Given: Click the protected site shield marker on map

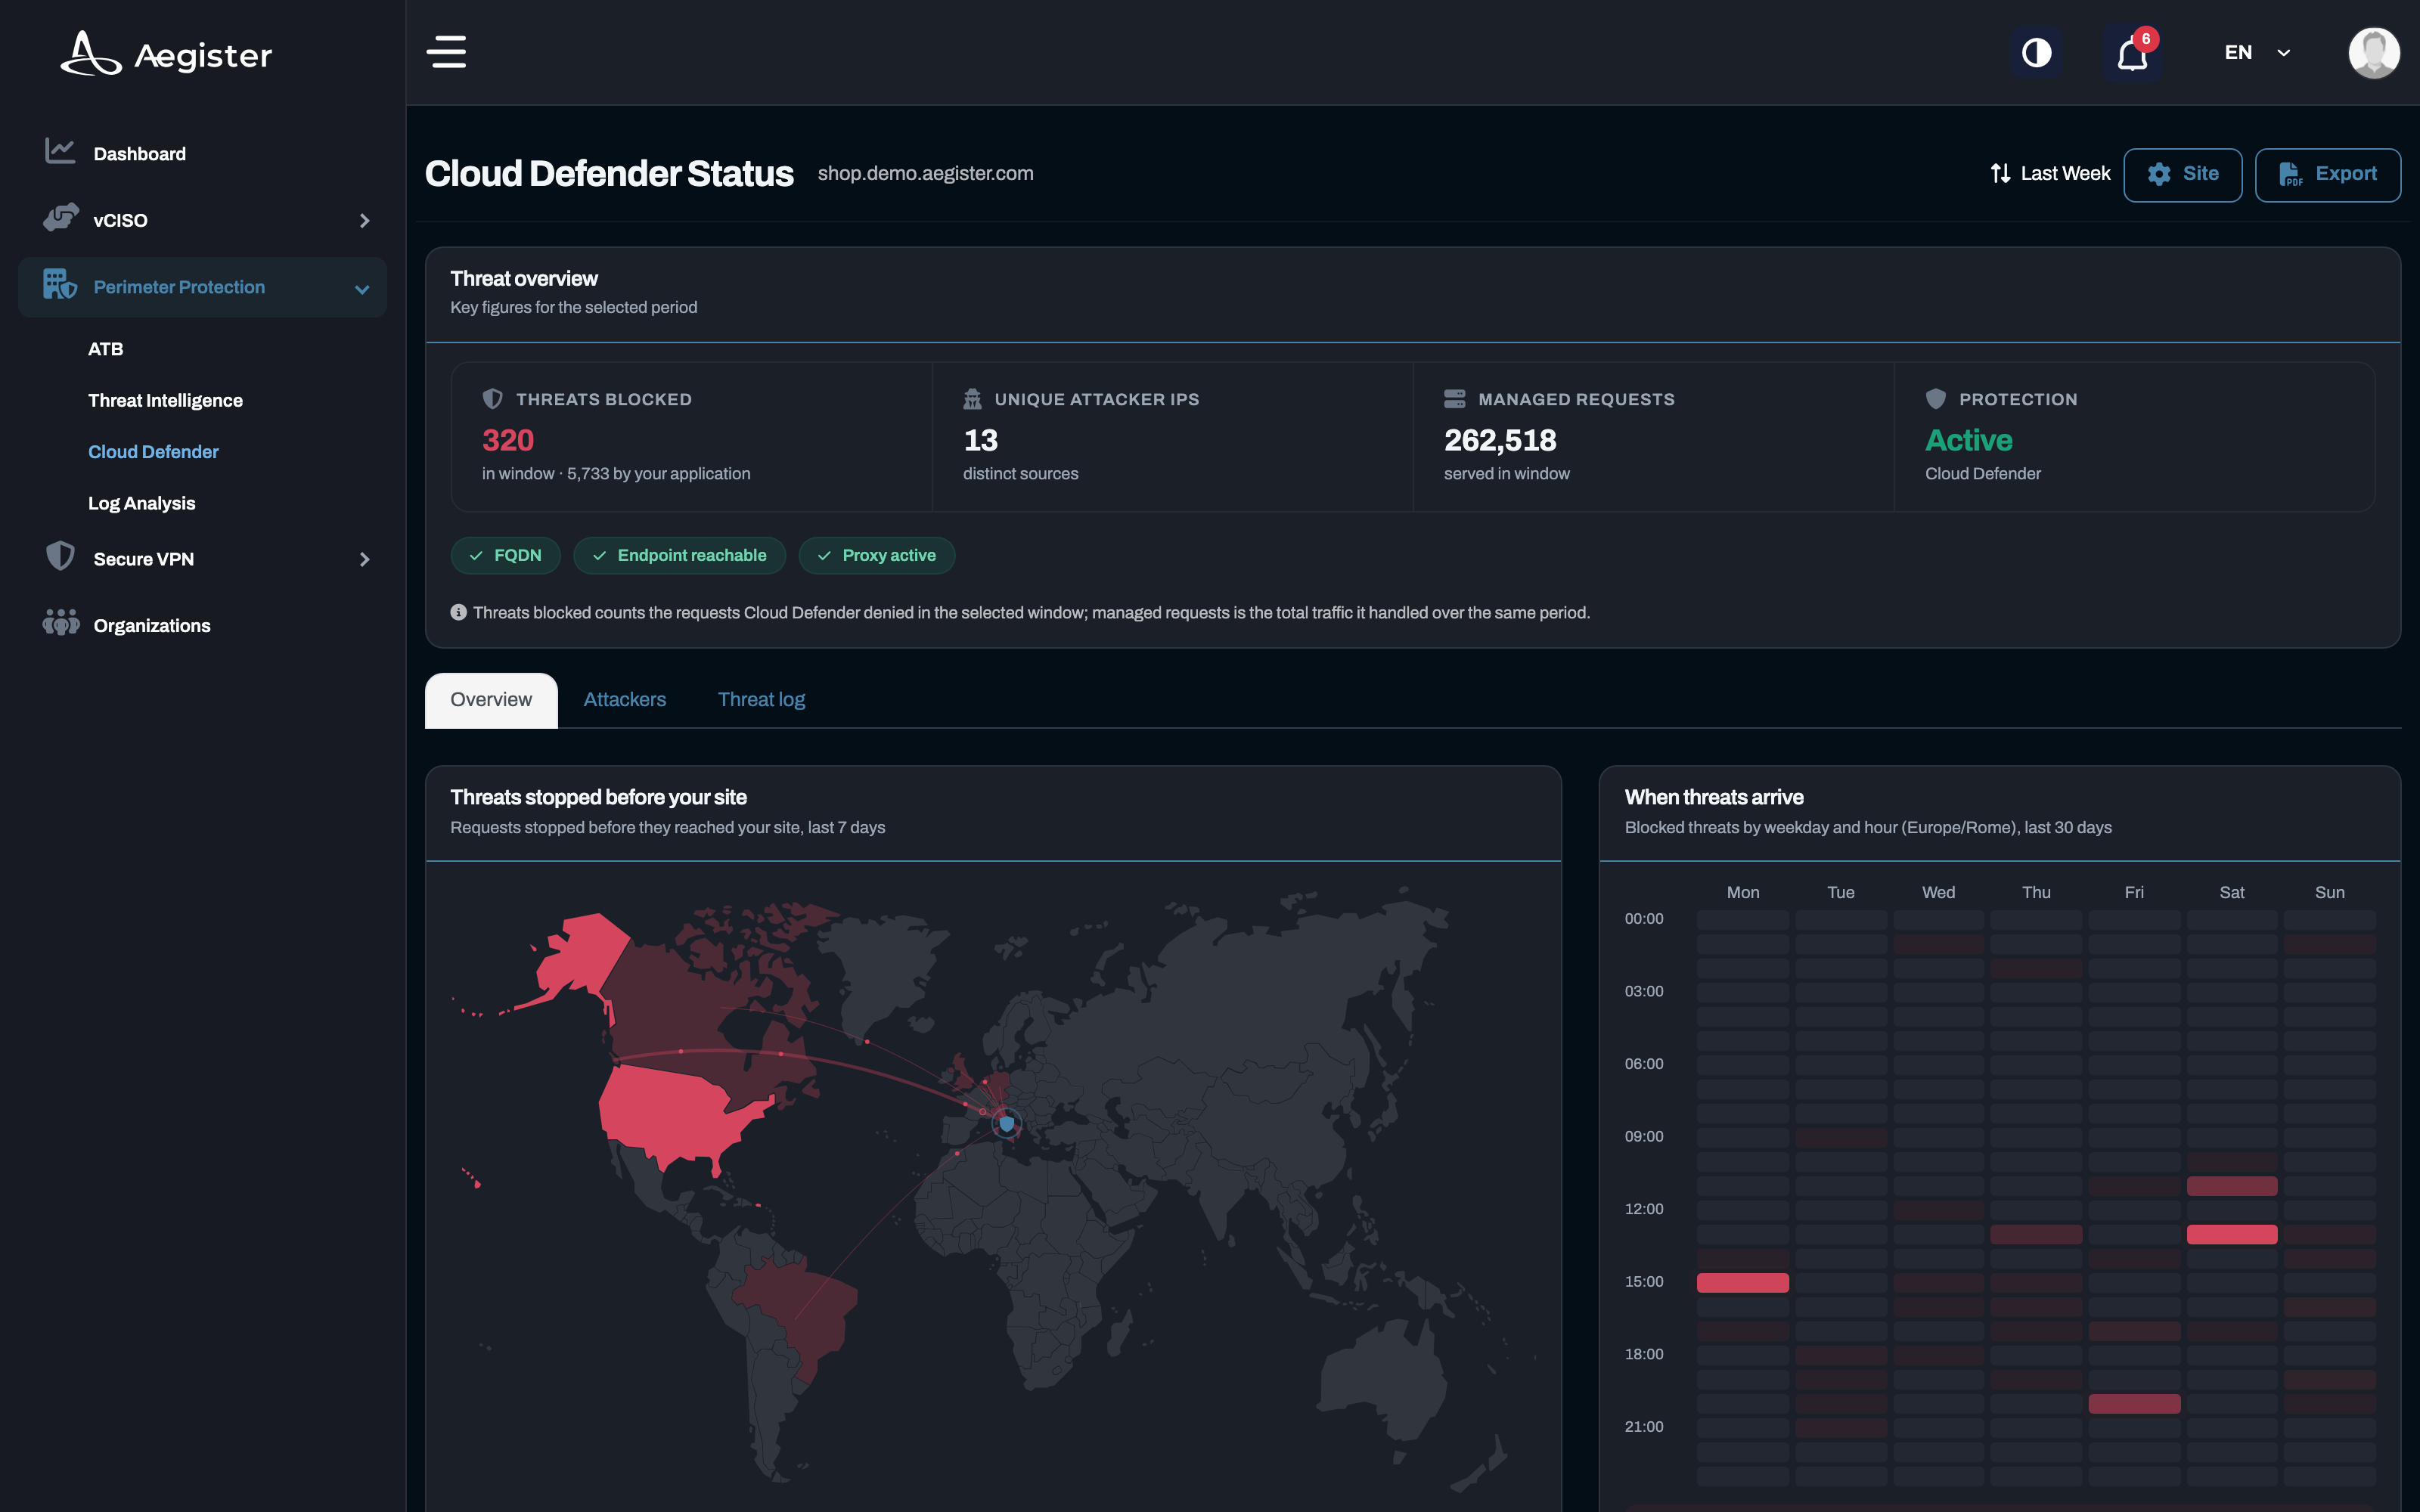Looking at the screenshot, I should (1006, 1123).
